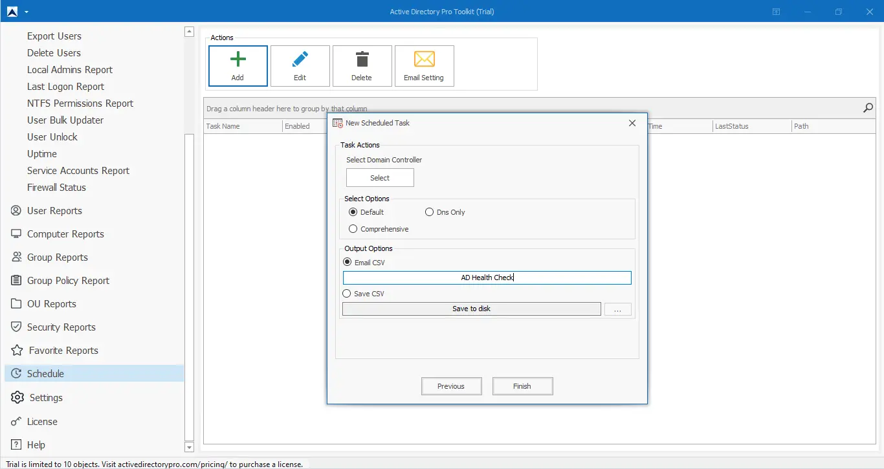This screenshot has width=884, height=469.
Task: Click the Select domain controller button
Action: coord(380,178)
